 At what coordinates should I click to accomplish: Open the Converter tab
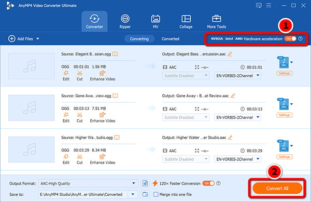(94, 21)
